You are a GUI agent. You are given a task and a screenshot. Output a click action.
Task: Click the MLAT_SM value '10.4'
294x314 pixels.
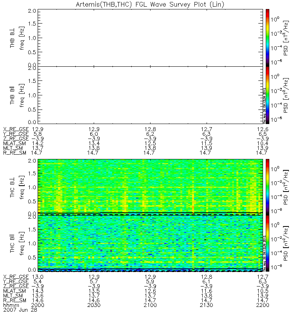(263, 143)
